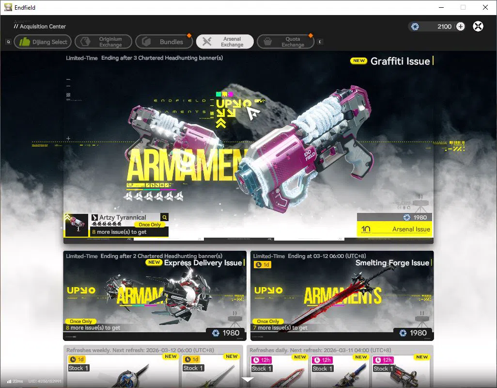Click the E next-tab key icon
The height and width of the screenshot is (388, 497).
(x=320, y=42)
